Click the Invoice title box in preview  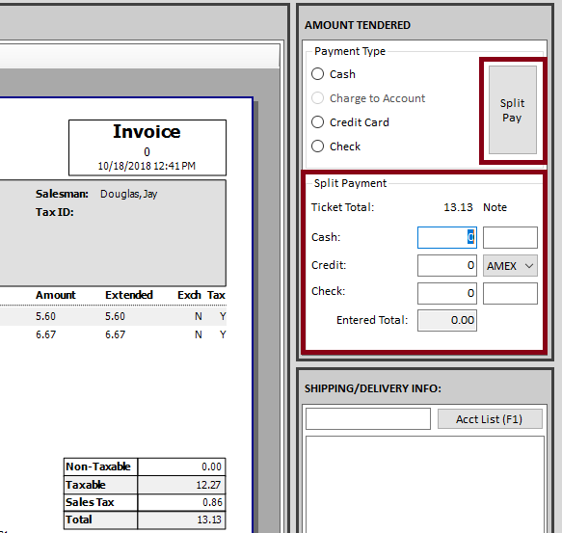click(x=147, y=147)
